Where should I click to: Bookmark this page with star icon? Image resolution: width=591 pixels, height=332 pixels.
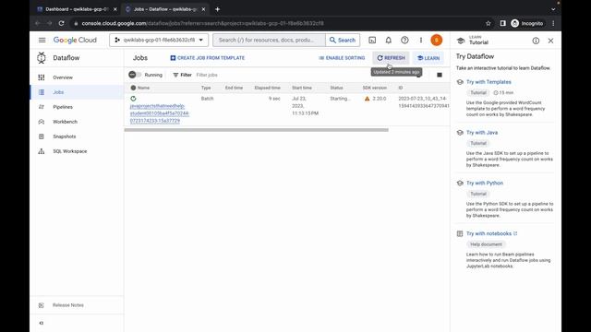[488, 23]
